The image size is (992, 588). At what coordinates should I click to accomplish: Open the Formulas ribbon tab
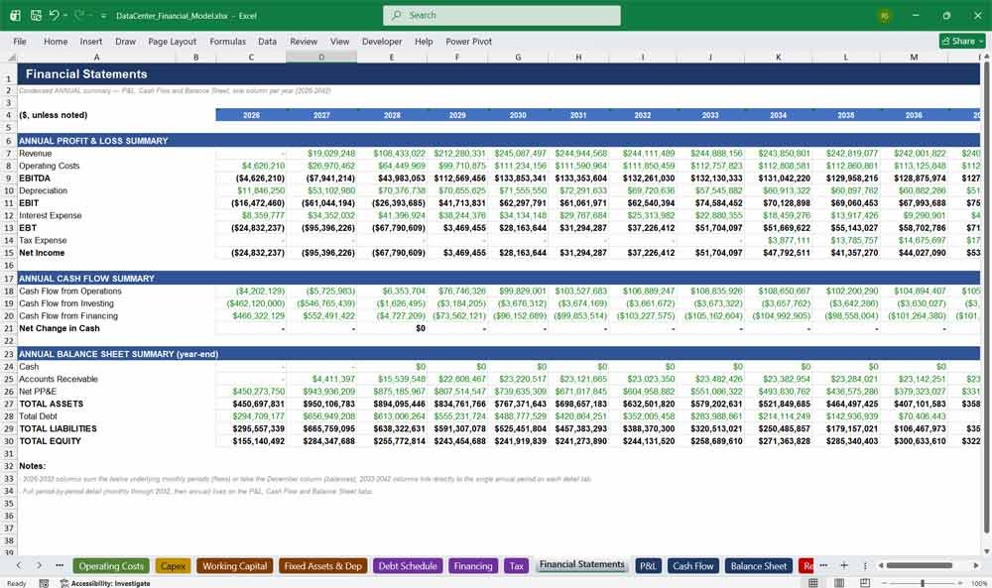point(228,41)
